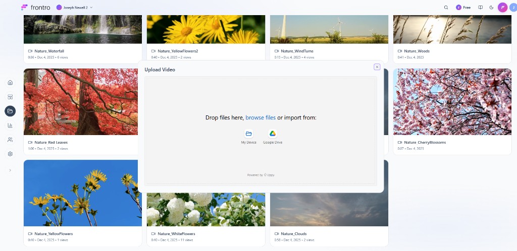Close the Upload Video dialog
The width and height of the screenshot is (517, 251).
(377, 67)
